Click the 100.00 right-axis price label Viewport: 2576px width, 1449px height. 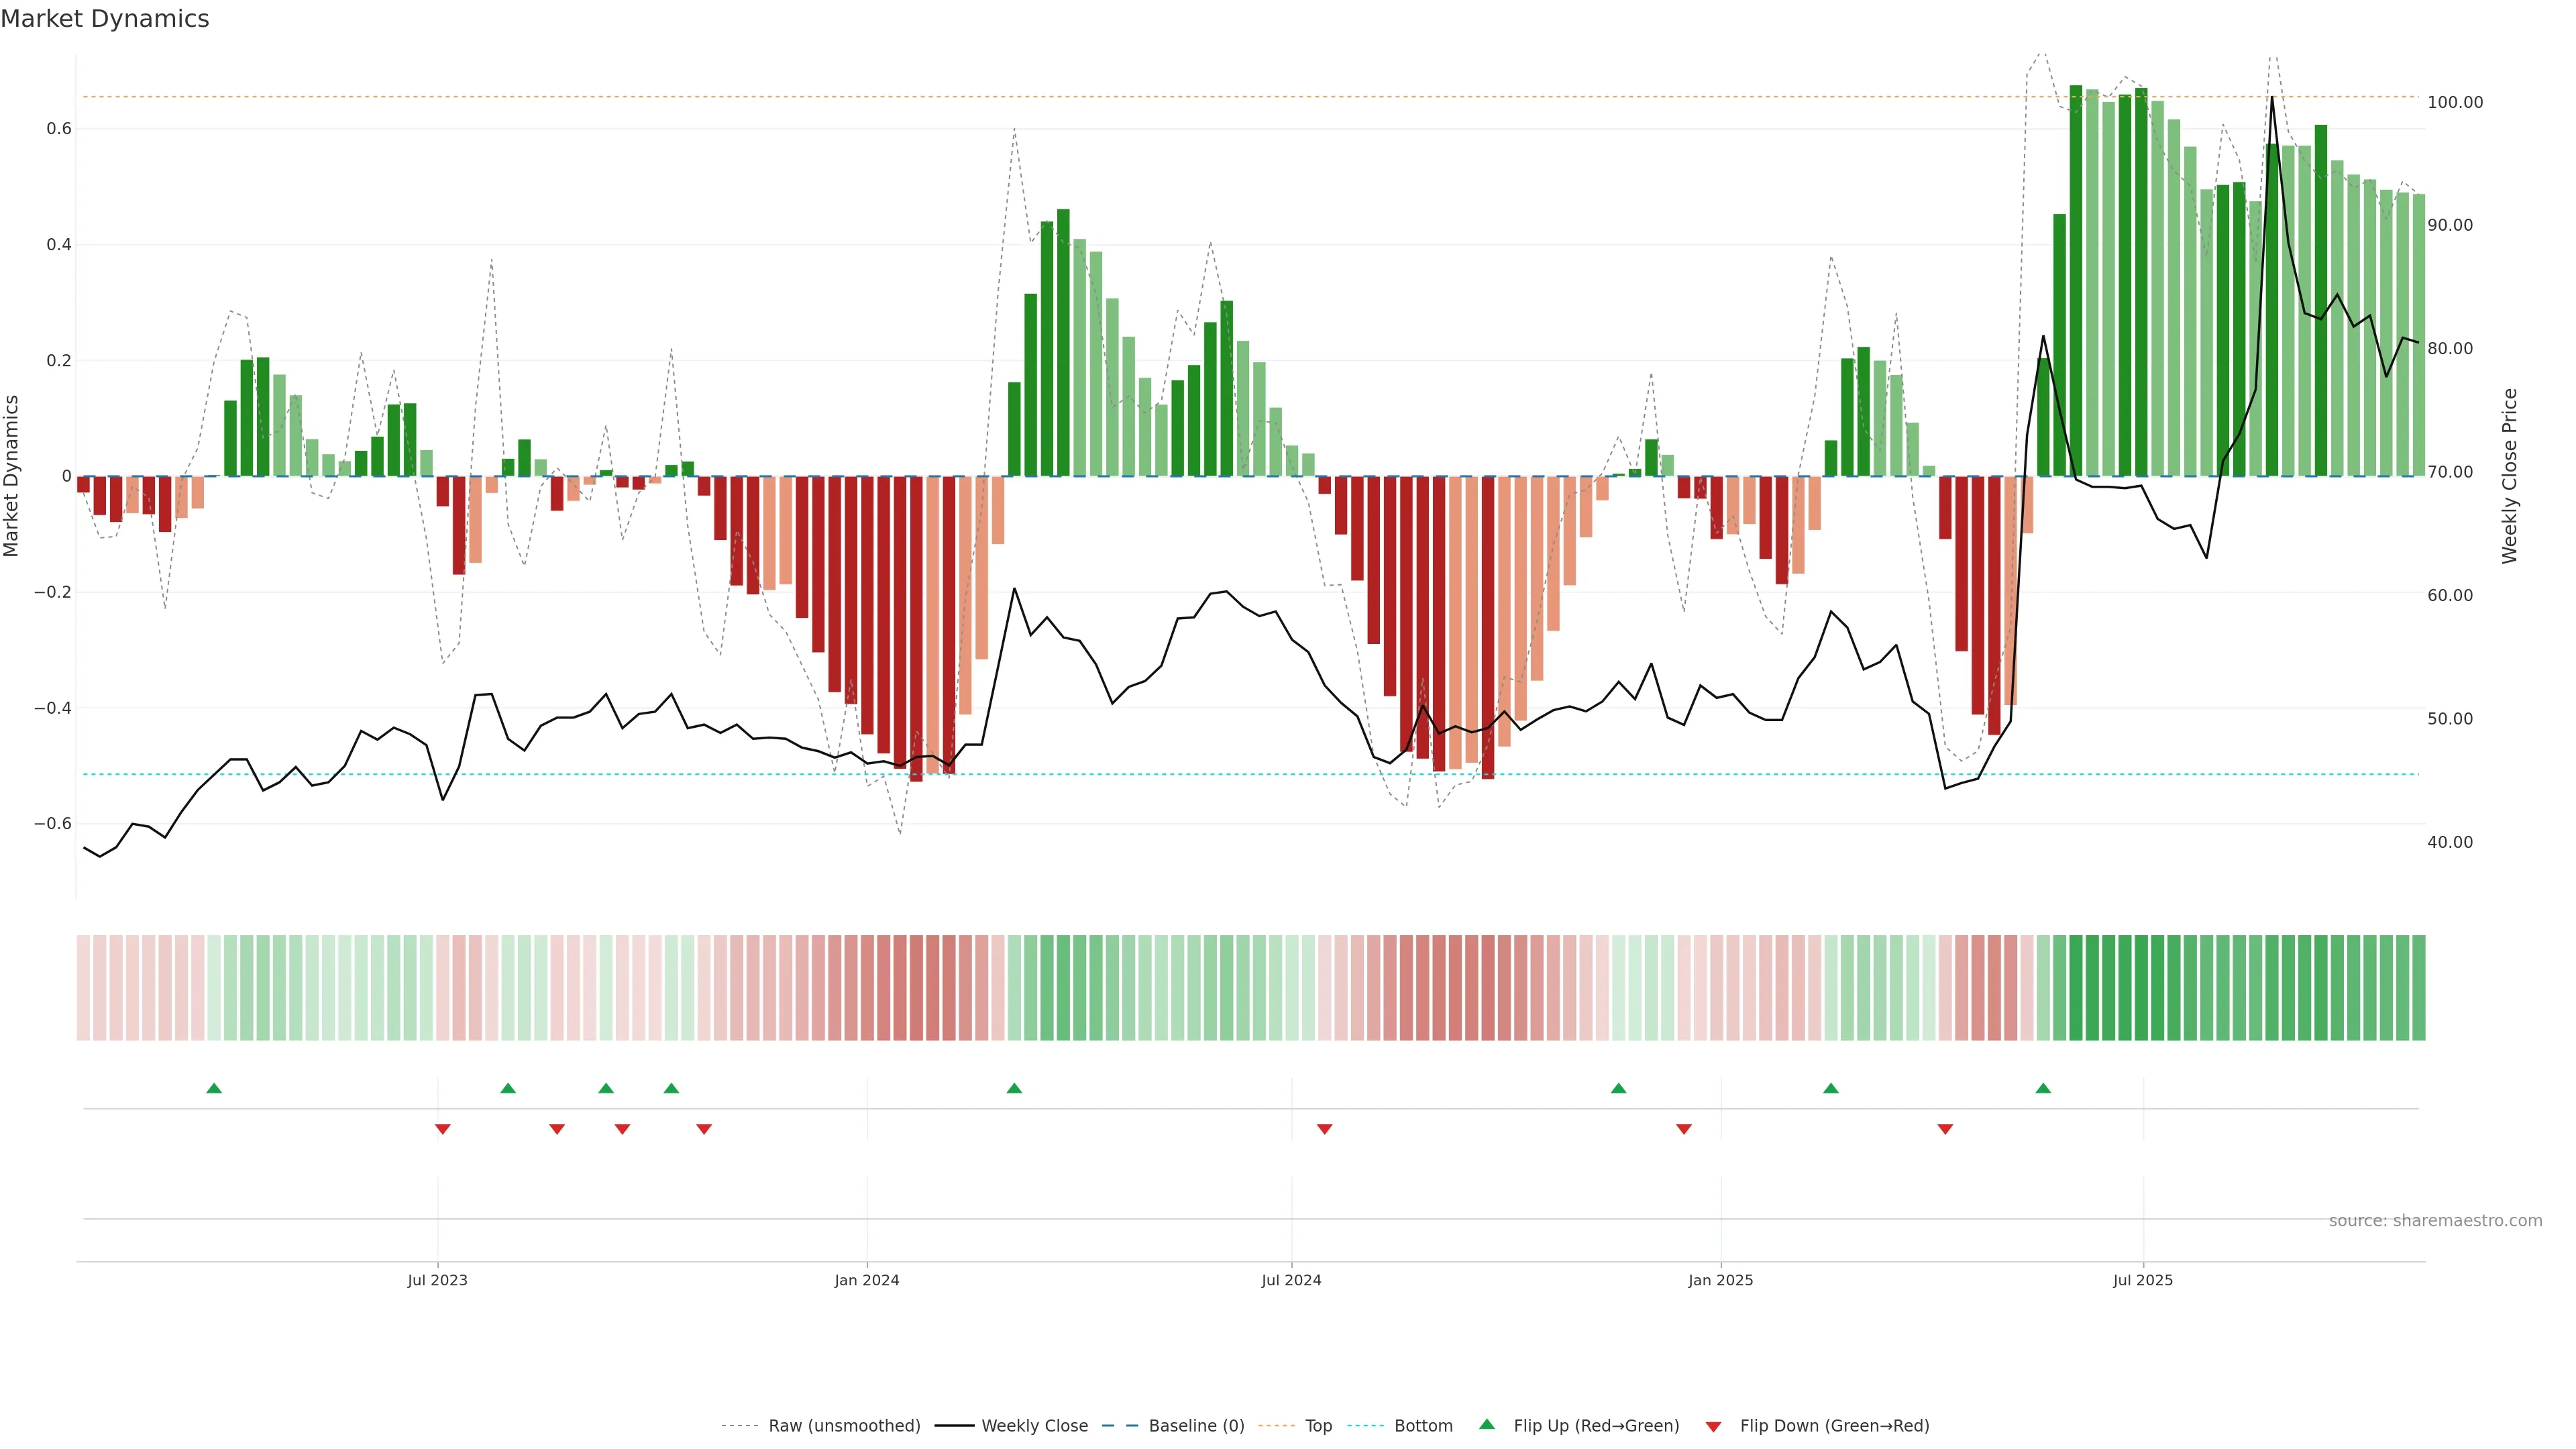(2455, 102)
